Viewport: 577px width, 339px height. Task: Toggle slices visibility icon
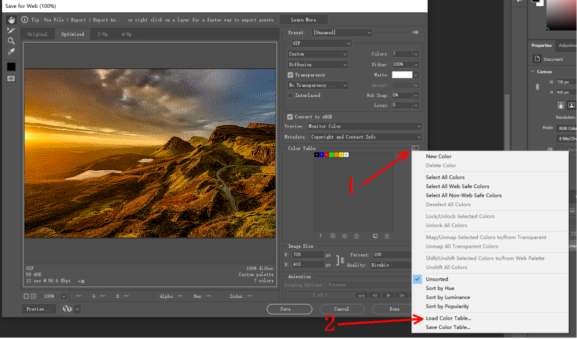pyautogui.click(x=11, y=78)
